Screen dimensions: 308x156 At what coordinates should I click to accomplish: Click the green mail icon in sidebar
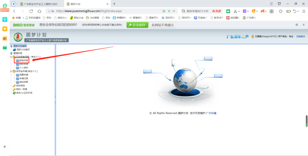(5, 48)
